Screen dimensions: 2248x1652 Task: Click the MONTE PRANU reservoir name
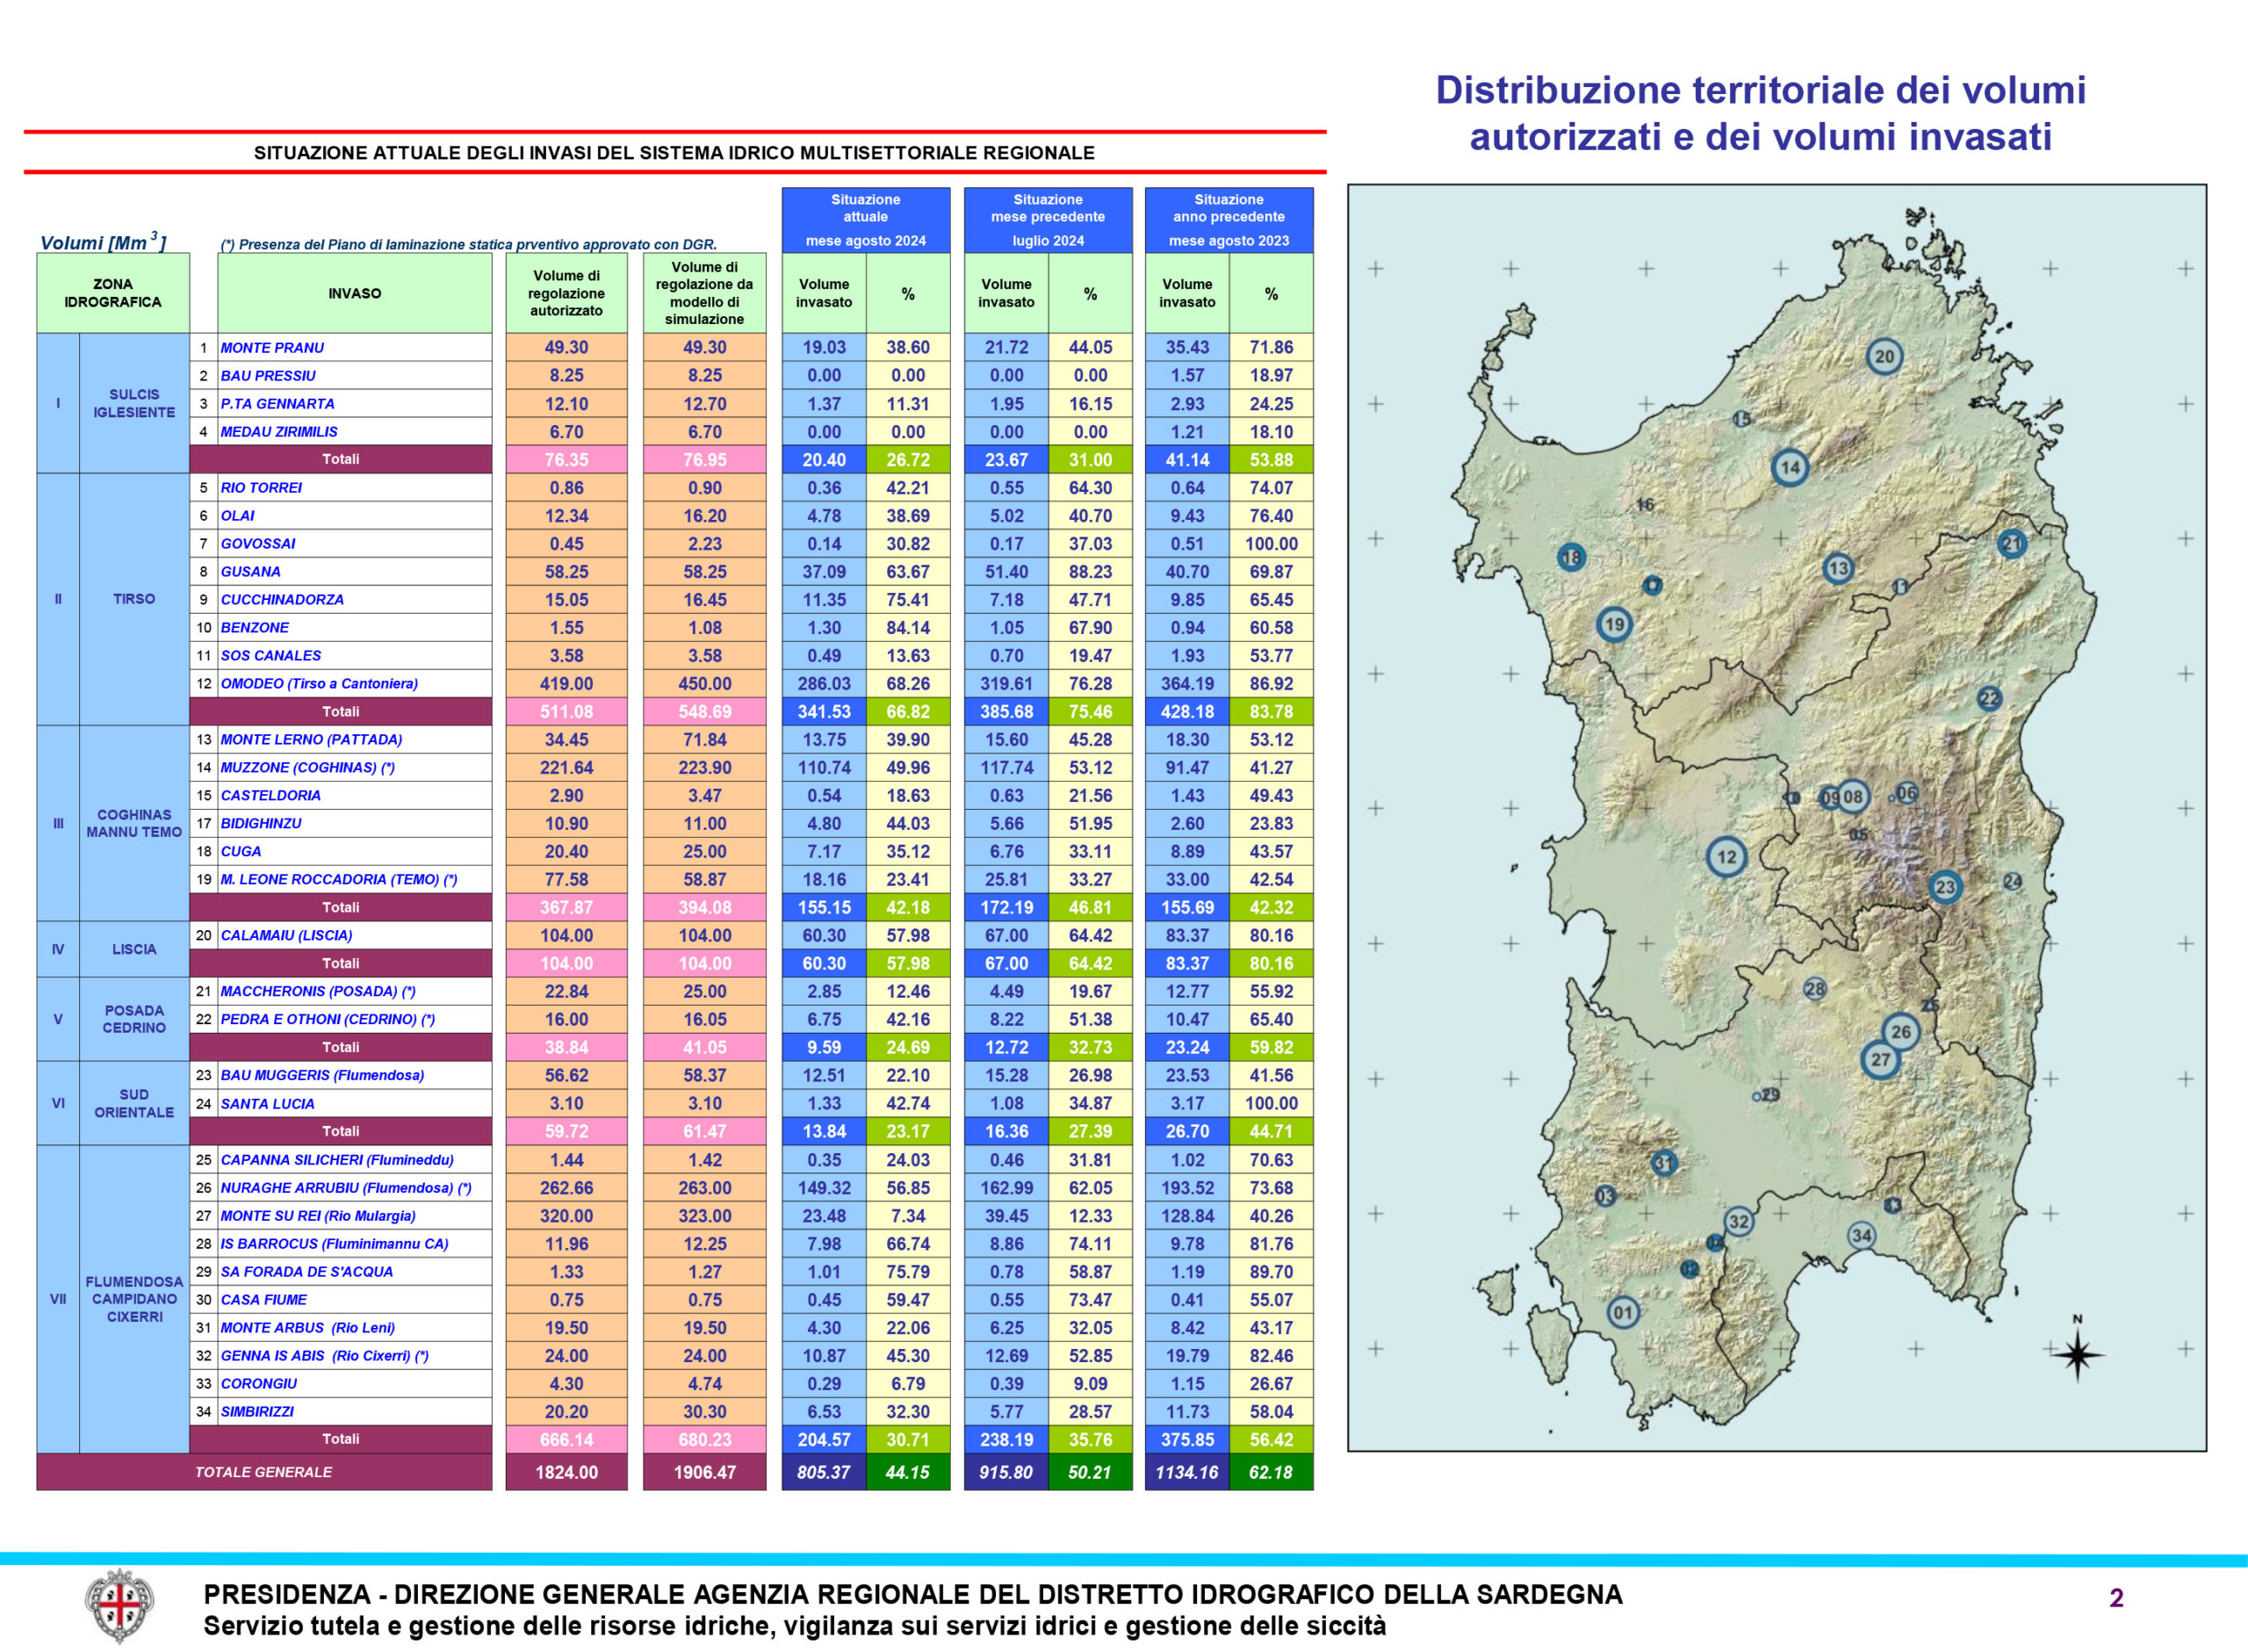point(272,348)
